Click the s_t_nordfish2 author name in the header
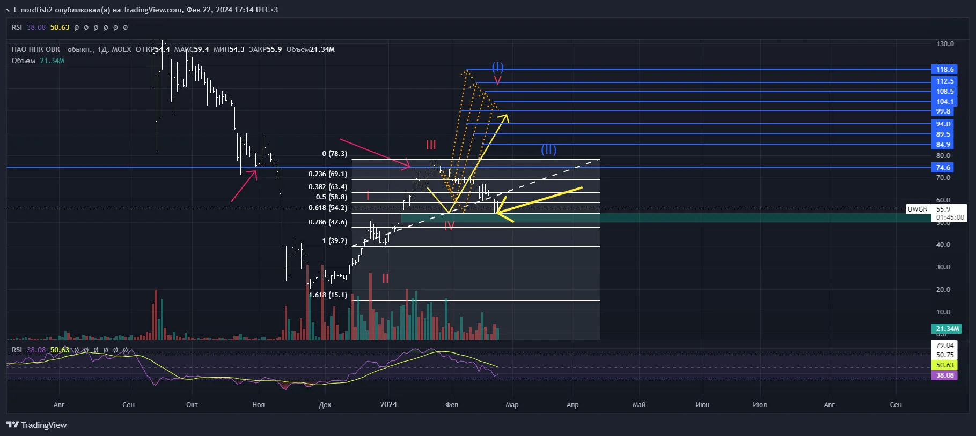Image resolution: width=976 pixels, height=436 pixels. pos(30,10)
